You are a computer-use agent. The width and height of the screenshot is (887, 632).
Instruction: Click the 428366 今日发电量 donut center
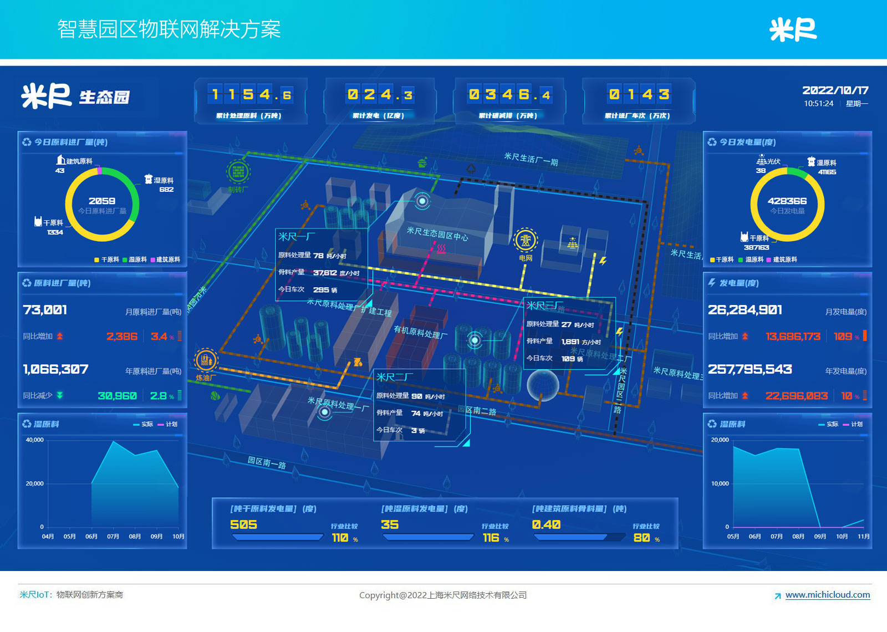(x=787, y=205)
